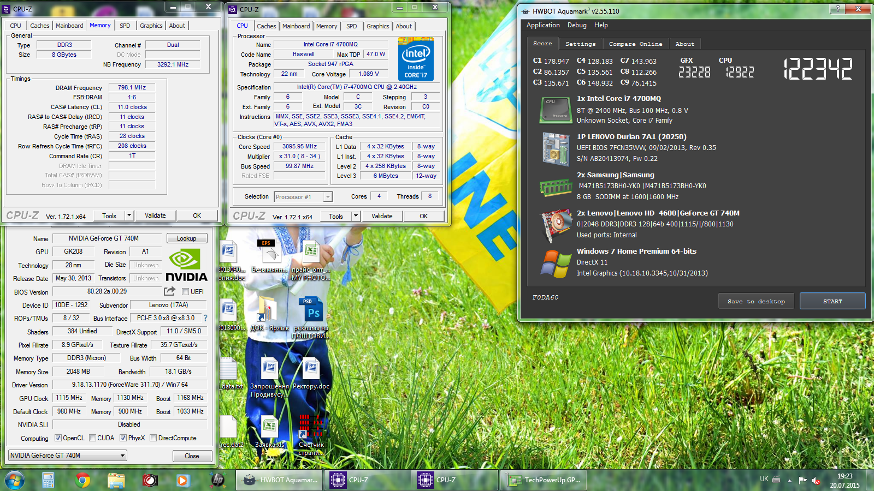Show hidden system tray icons
Image resolution: width=874 pixels, height=491 pixels.
789,480
